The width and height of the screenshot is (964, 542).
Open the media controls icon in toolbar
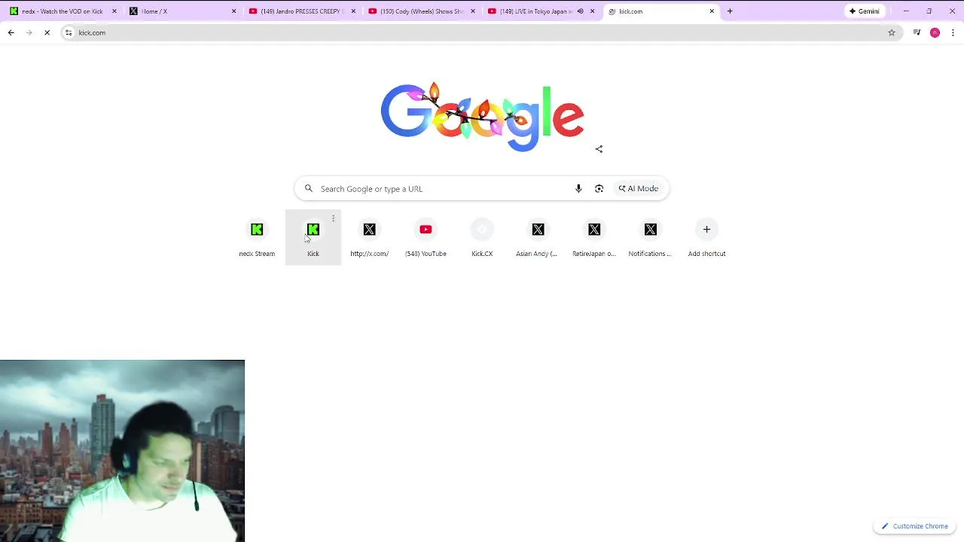917,32
